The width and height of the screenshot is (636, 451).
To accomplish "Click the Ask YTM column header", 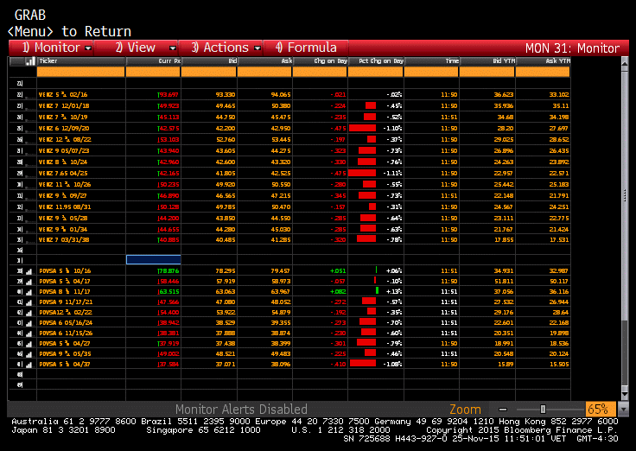I will pos(543,61).
